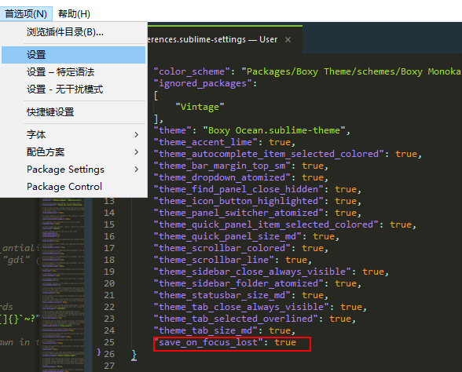Click "theme_sidebar_close_always_visible" key
The image size is (462, 372).
click(252, 272)
